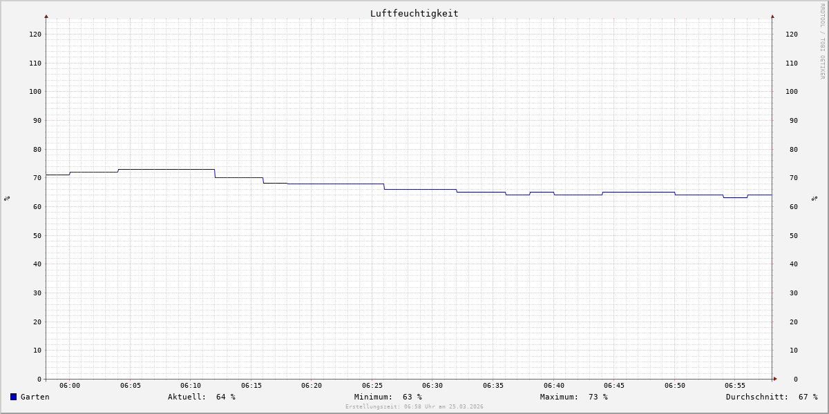
Task: Click the Garten legend label
Action: click(35, 397)
